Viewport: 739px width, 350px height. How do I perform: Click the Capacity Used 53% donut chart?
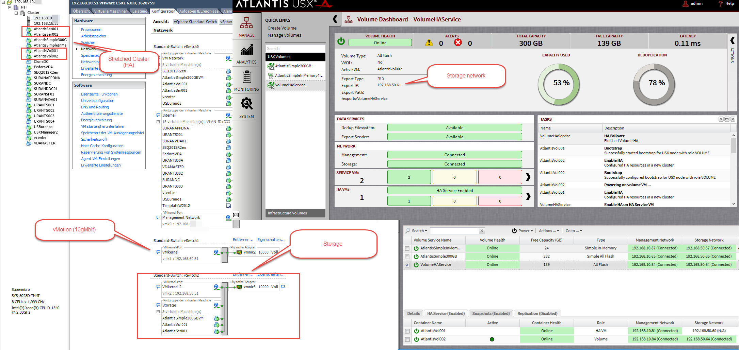559,85
